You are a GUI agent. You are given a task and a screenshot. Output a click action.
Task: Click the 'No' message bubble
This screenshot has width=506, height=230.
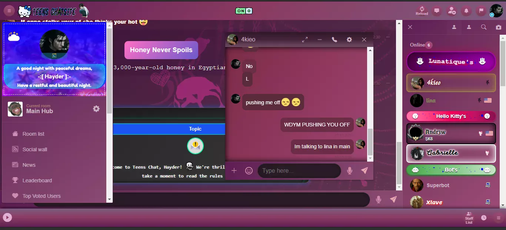click(249, 66)
